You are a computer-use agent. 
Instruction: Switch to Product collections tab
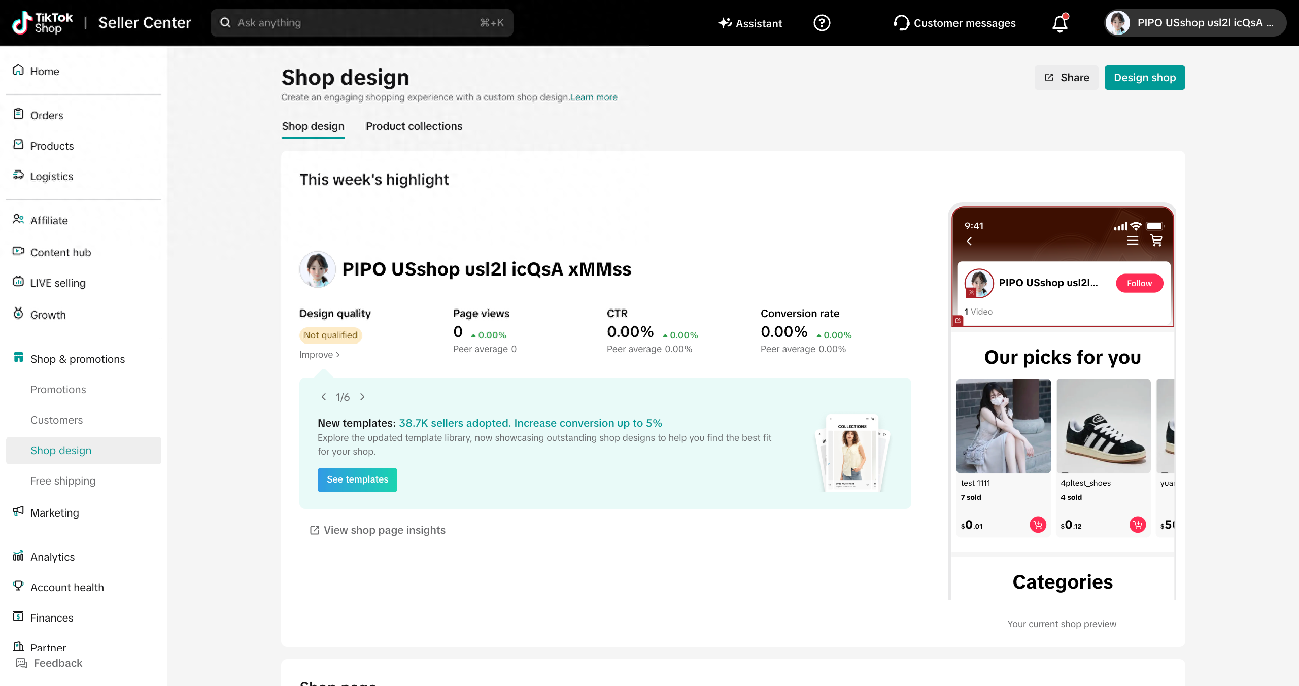click(414, 126)
